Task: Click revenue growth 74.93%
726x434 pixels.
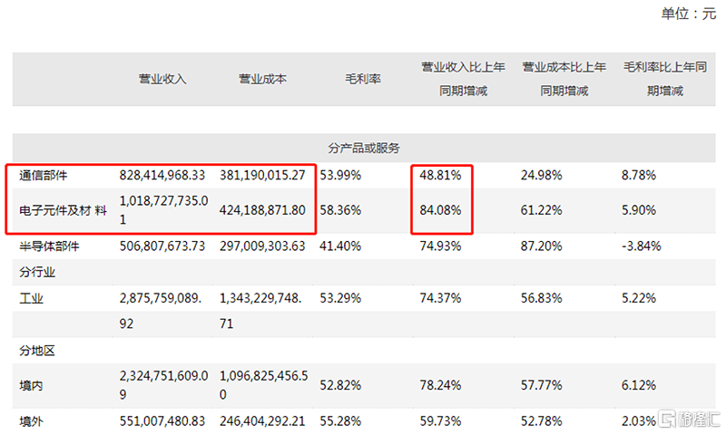Action: pyautogui.click(x=440, y=246)
